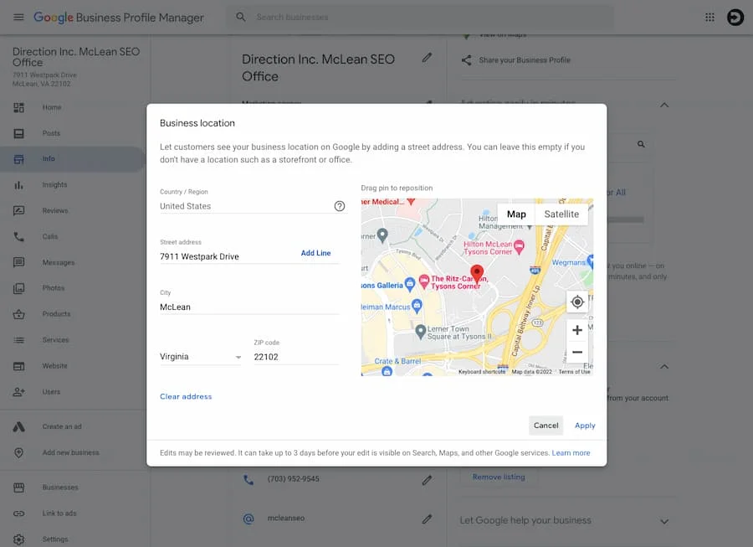Viewport: 753px width, 547px height.
Task: Open Business Profile Settings
Action: click(x=54, y=539)
